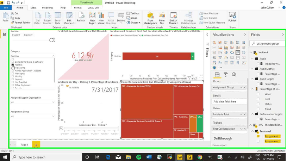The height and width of the screenshot is (162, 287).
Task: Check the Office Equipment category box
Action: [13, 85]
